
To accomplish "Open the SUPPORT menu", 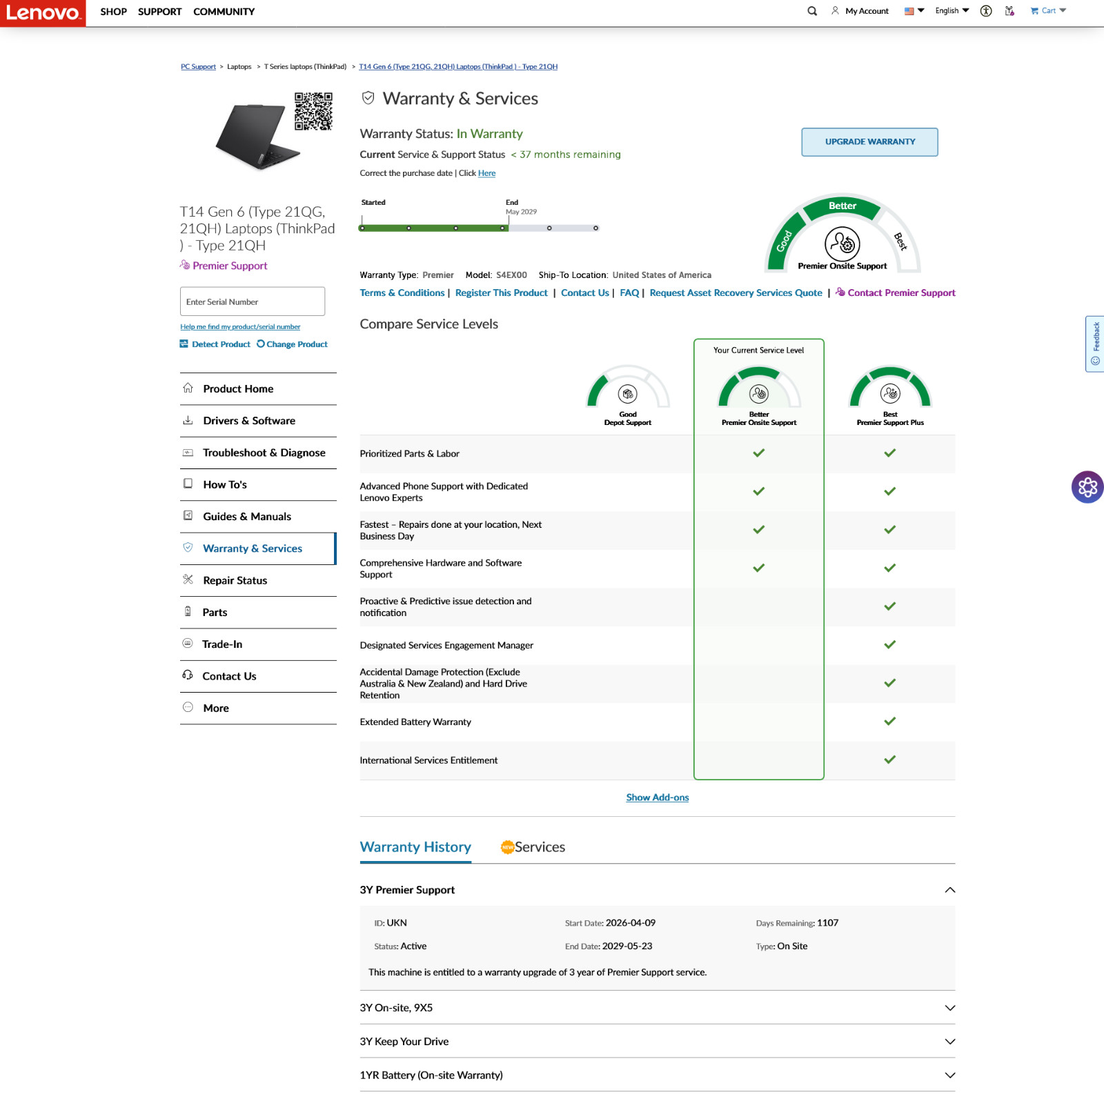I will [160, 12].
